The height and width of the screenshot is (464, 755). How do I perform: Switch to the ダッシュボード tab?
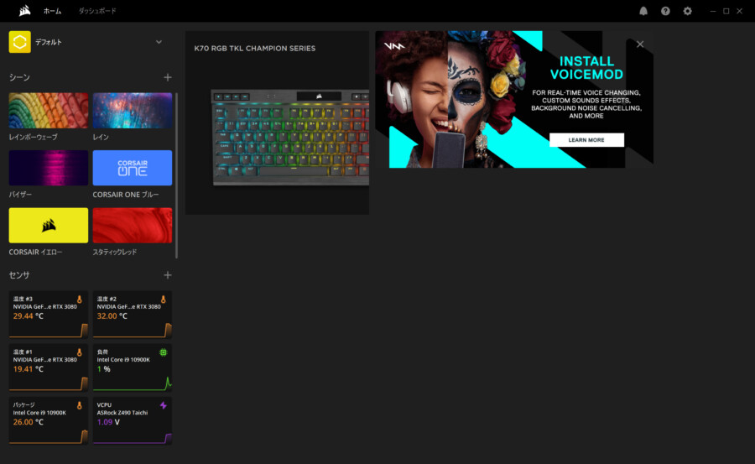pyautogui.click(x=97, y=11)
